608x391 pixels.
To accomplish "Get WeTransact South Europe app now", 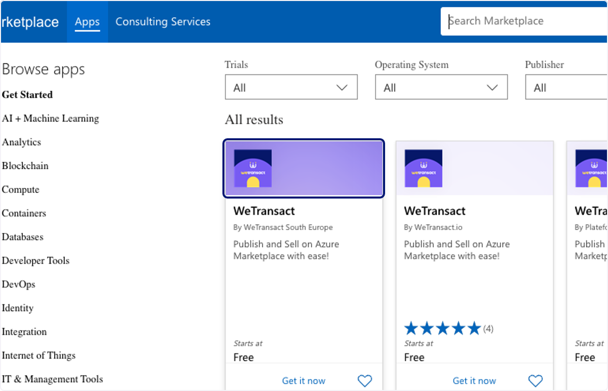I will (303, 381).
